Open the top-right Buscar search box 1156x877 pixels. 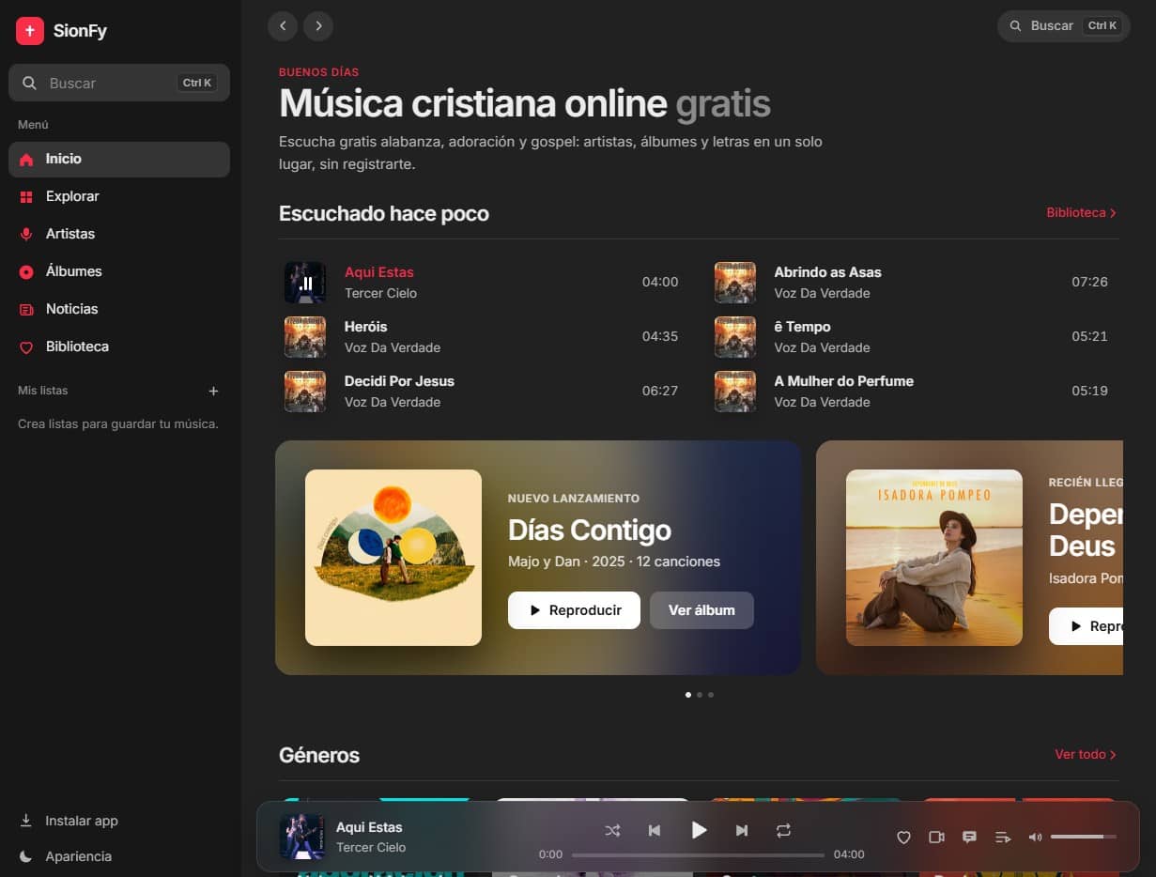tap(1064, 26)
